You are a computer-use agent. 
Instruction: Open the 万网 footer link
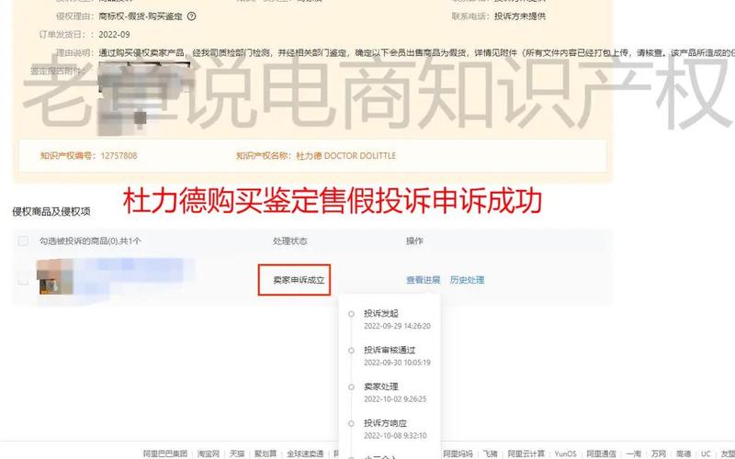pos(658,453)
